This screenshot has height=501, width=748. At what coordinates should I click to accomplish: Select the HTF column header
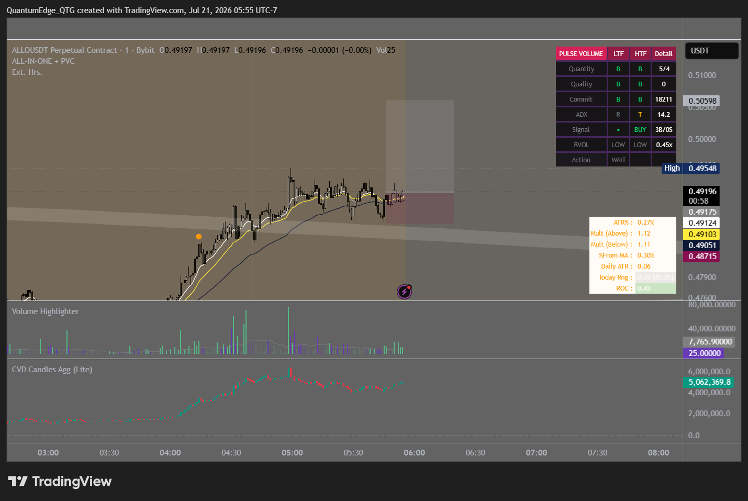(x=641, y=54)
